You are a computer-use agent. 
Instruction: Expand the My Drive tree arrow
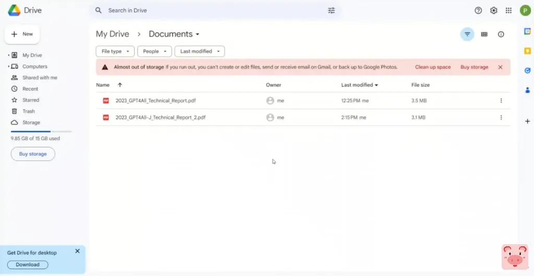8,55
